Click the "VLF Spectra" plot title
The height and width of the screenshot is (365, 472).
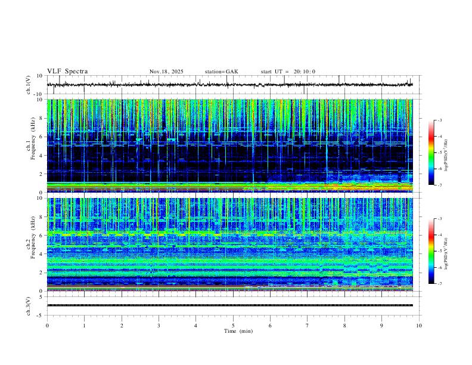67,72
